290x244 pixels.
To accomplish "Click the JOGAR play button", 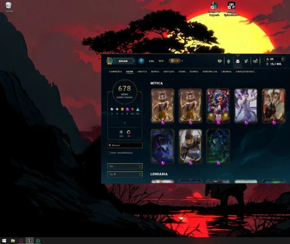I will coord(124,61).
